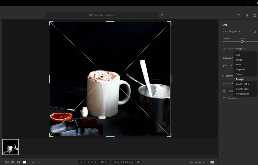Open the zoom percentage dropdown

pyautogui.click(x=203, y=162)
